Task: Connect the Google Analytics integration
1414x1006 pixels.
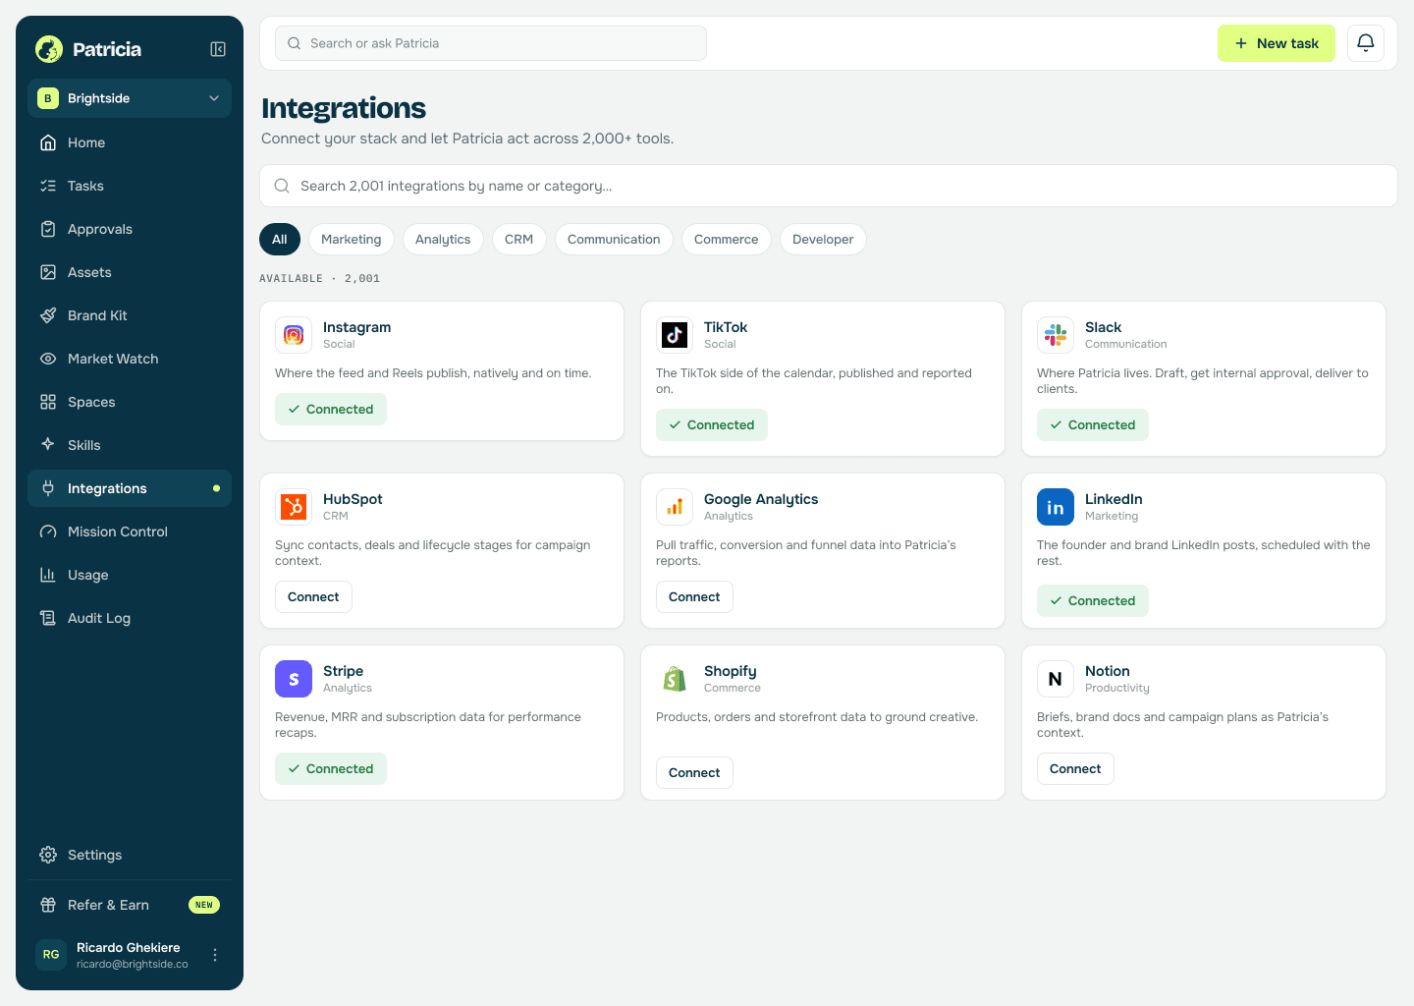Action: click(x=694, y=597)
